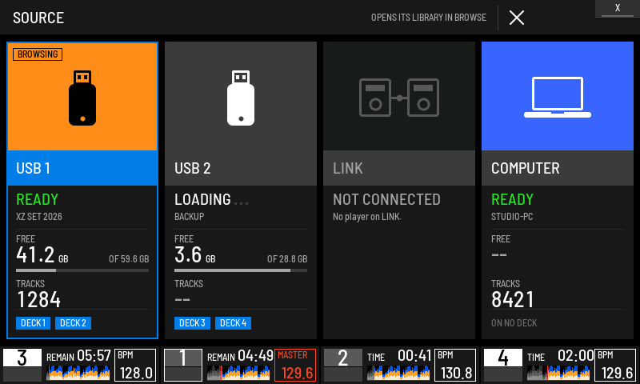This screenshot has width=640, height=384.
Task: Click deck 3 waveform overview
Action: click(78, 373)
